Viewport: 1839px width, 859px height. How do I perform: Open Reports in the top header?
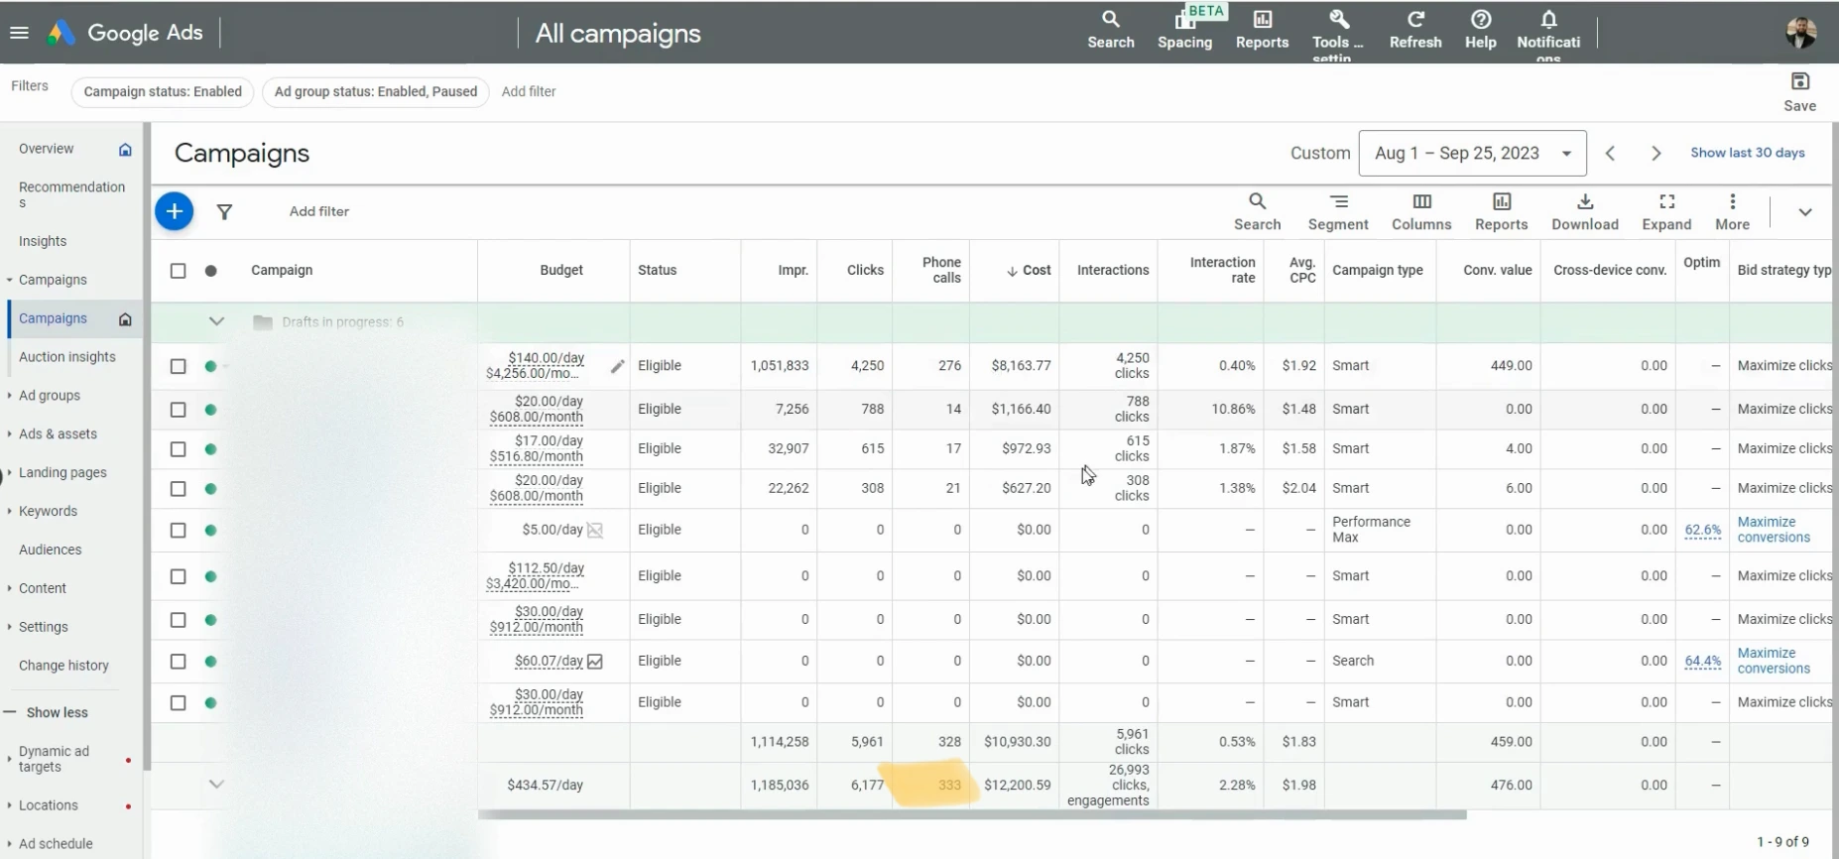(x=1262, y=31)
